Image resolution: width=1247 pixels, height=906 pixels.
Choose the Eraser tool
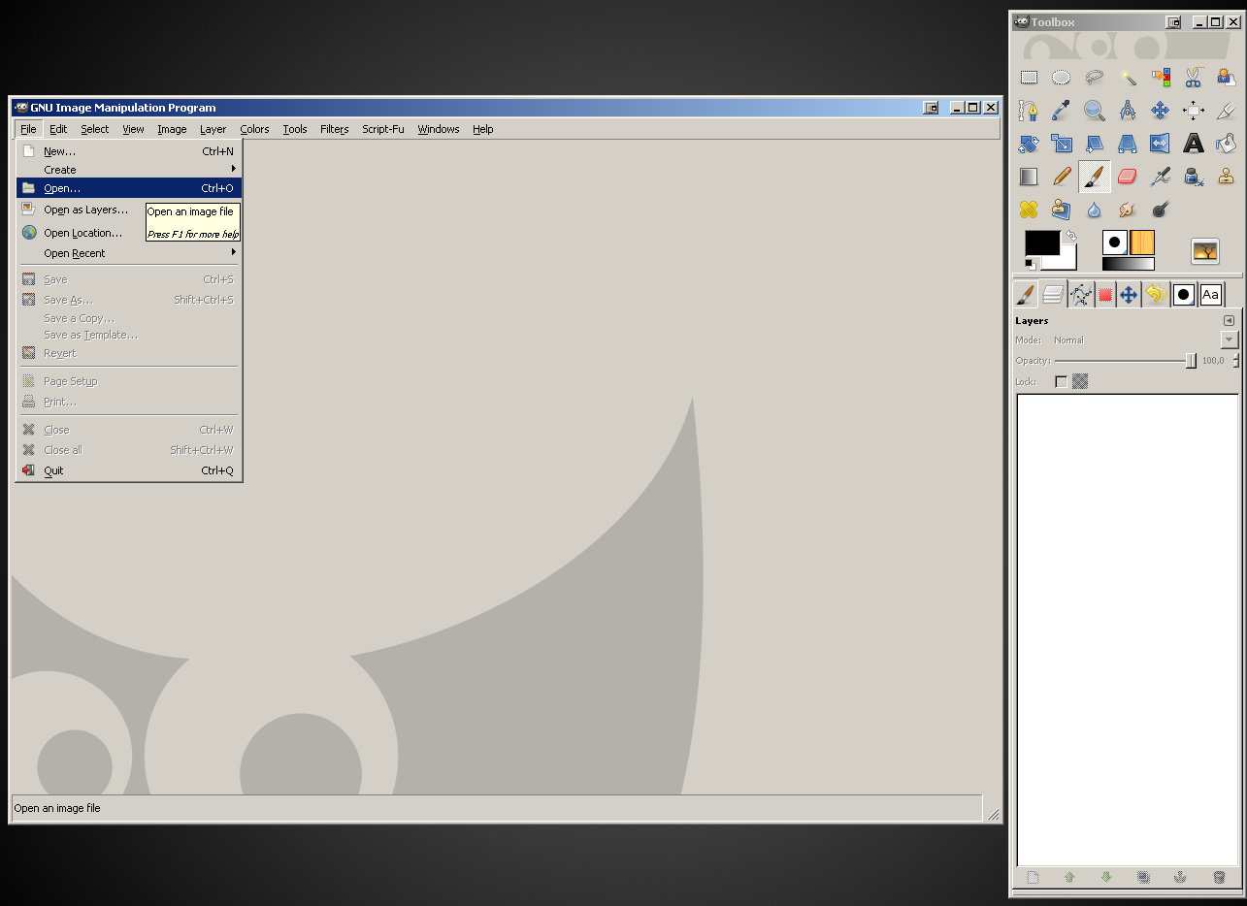tap(1128, 177)
